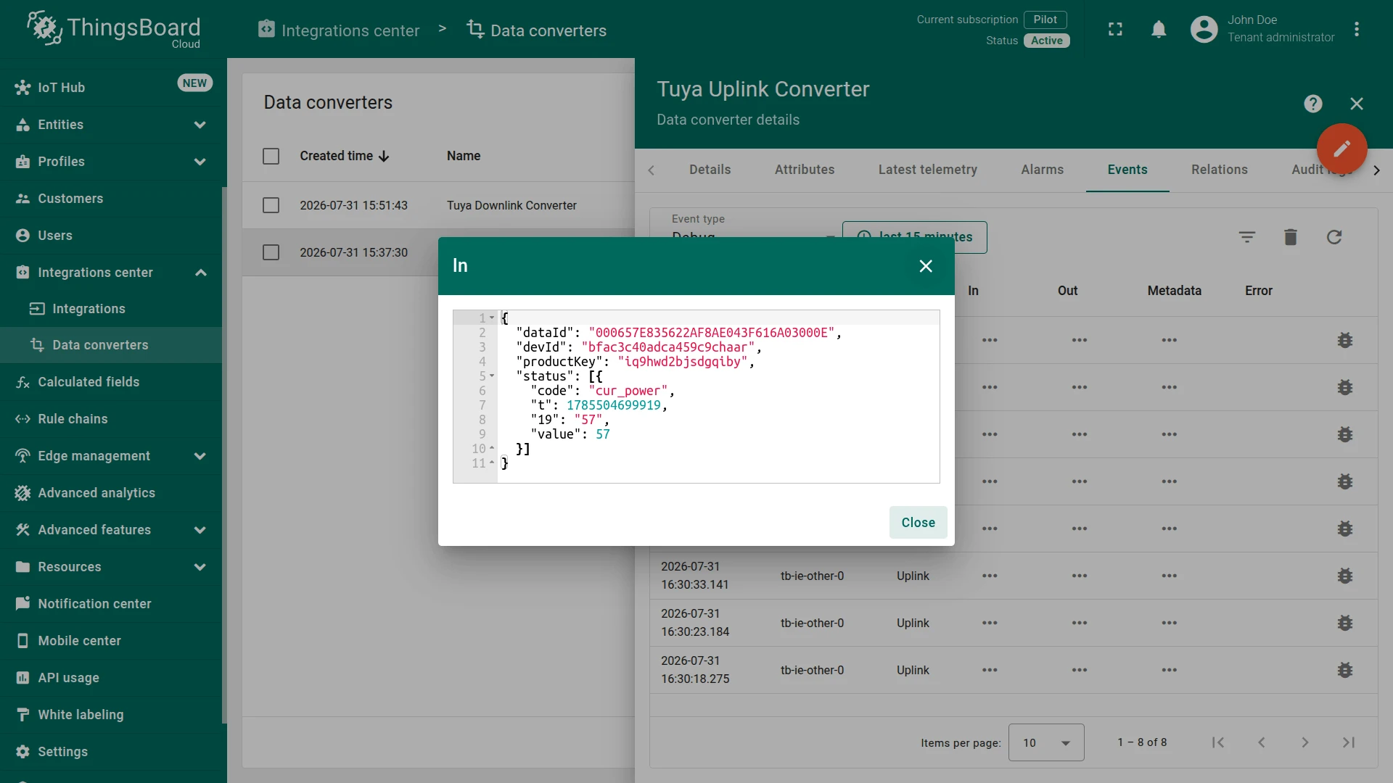The height and width of the screenshot is (783, 1393).
Task: Clear events with the trash icon
Action: click(1290, 237)
